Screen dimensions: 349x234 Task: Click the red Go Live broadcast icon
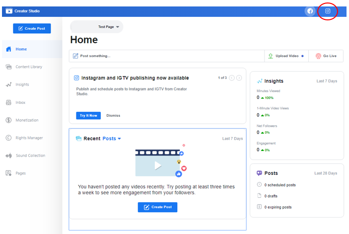tap(318, 56)
